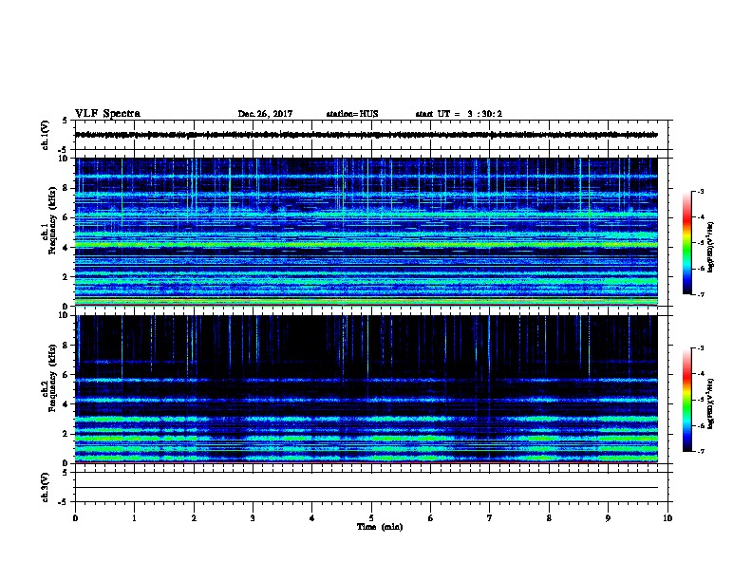Screen dimensions: 752x581
Task: Click the "6" kHz tick of ch.2 spectrogram
Action: pyautogui.click(x=66, y=375)
